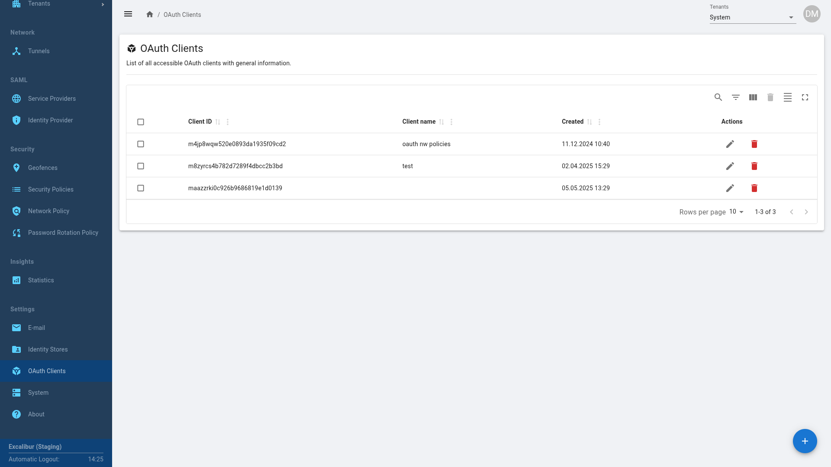This screenshot has width=831, height=467.
Task: Open the show/hide columns icon
Action: pyautogui.click(x=753, y=97)
